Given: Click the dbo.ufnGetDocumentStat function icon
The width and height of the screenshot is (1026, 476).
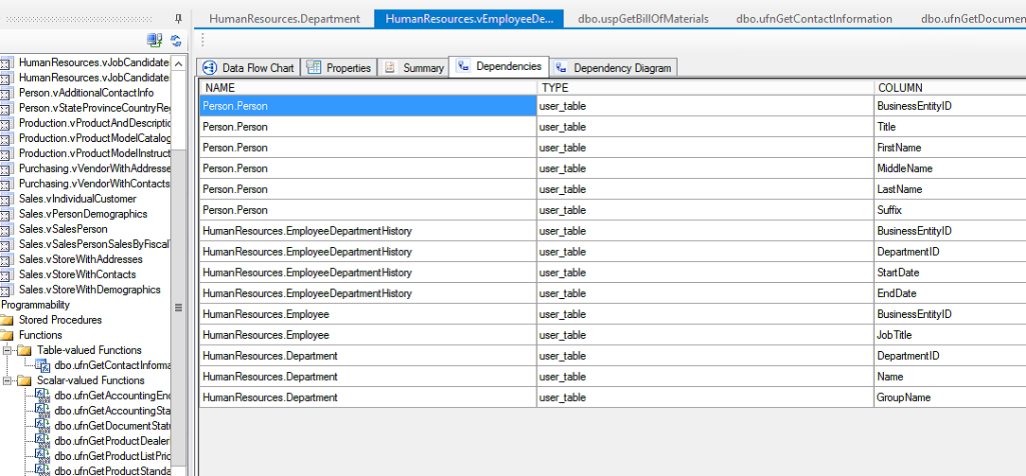Looking at the screenshot, I should (43, 426).
